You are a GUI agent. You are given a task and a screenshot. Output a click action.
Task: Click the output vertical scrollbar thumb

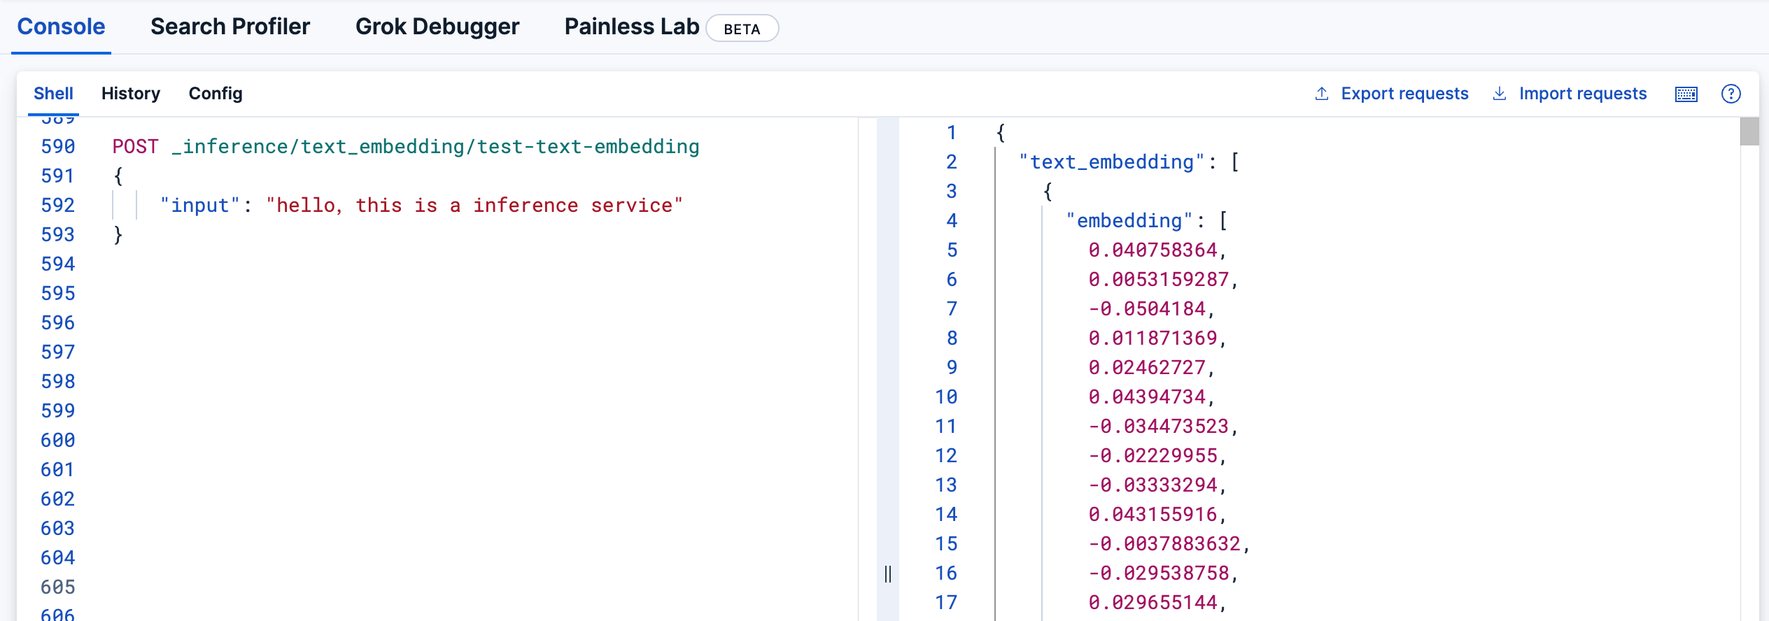coord(1749,131)
